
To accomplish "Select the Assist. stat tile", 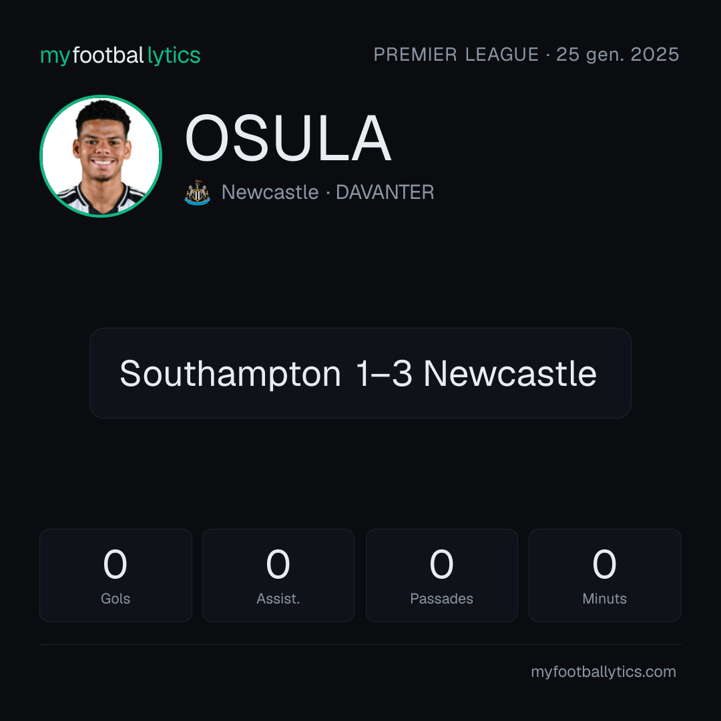I will [278, 575].
